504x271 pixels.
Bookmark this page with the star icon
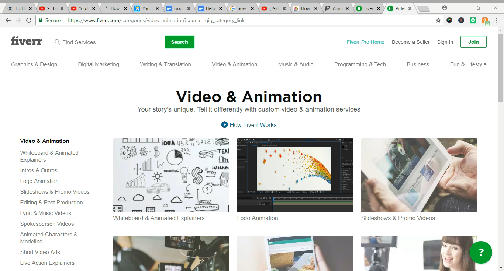coord(438,20)
